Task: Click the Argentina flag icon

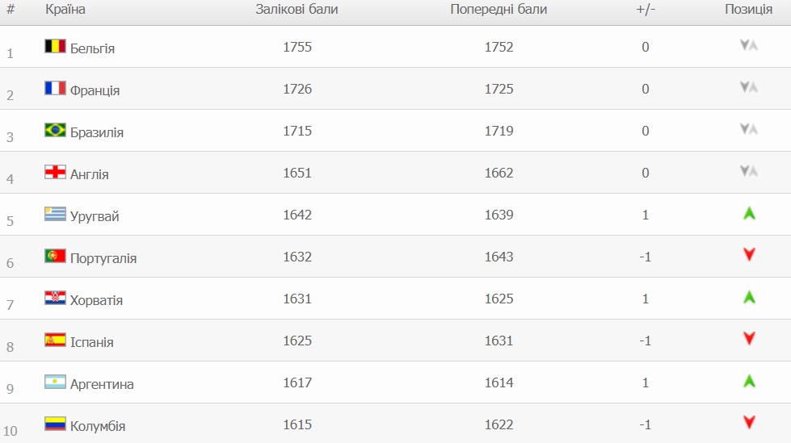Action: coord(55,382)
